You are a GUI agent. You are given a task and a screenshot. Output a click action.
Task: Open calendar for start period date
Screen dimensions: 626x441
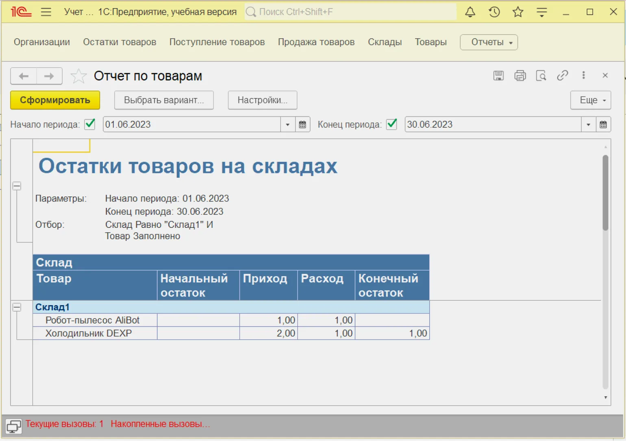302,124
